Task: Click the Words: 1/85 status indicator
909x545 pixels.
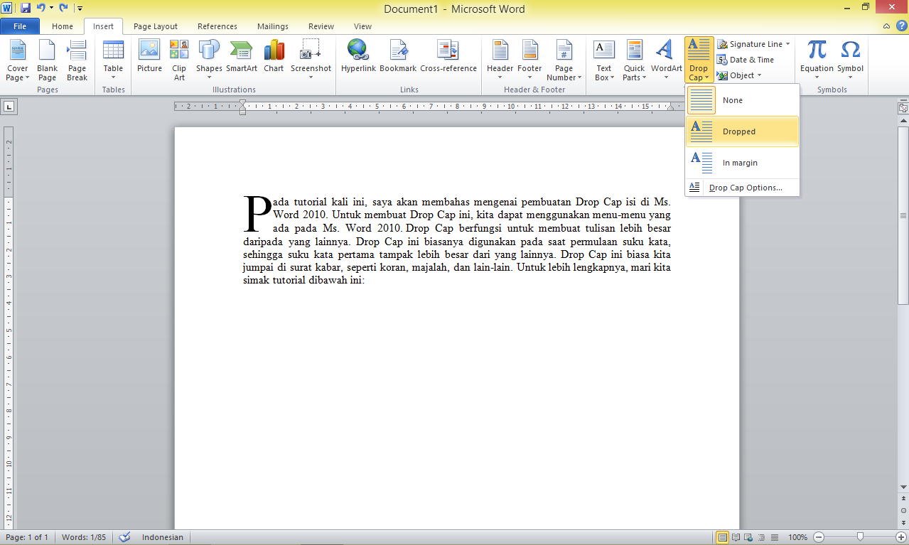Action: pos(84,537)
